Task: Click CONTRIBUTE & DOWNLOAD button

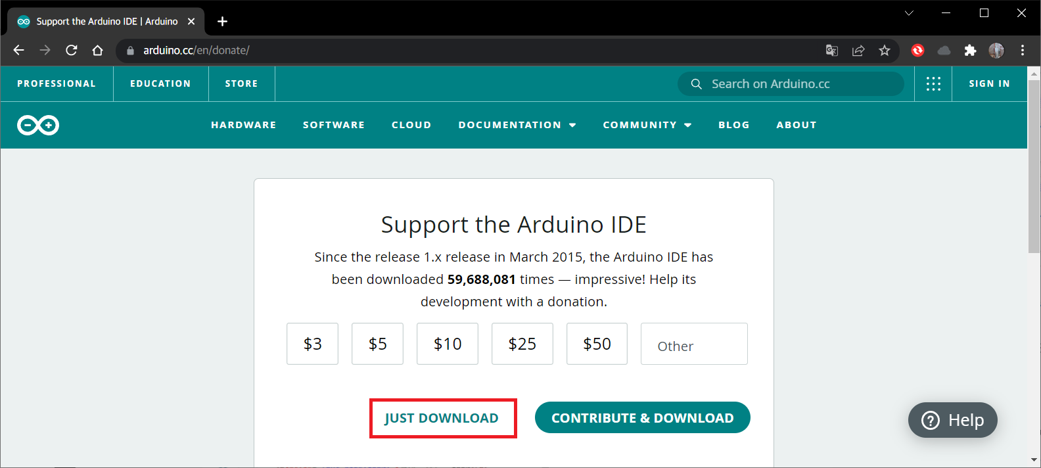Action: 643,418
